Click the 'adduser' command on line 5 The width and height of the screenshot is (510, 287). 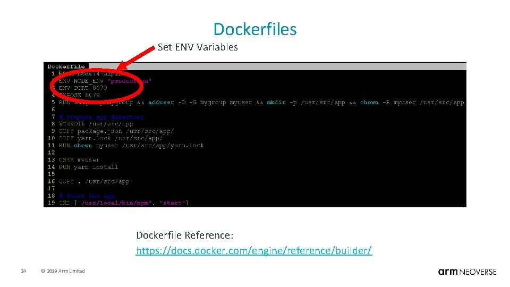161,103
